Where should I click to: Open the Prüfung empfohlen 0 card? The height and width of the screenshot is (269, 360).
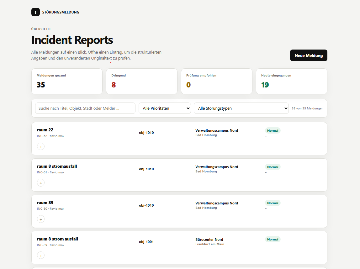[x=216, y=81]
